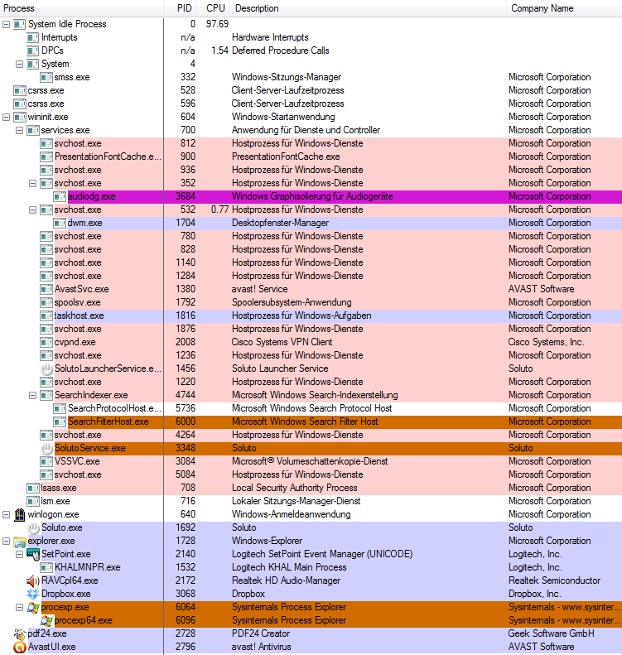Sort by Company Name column header
This screenshot has width=622, height=655.
point(564,8)
